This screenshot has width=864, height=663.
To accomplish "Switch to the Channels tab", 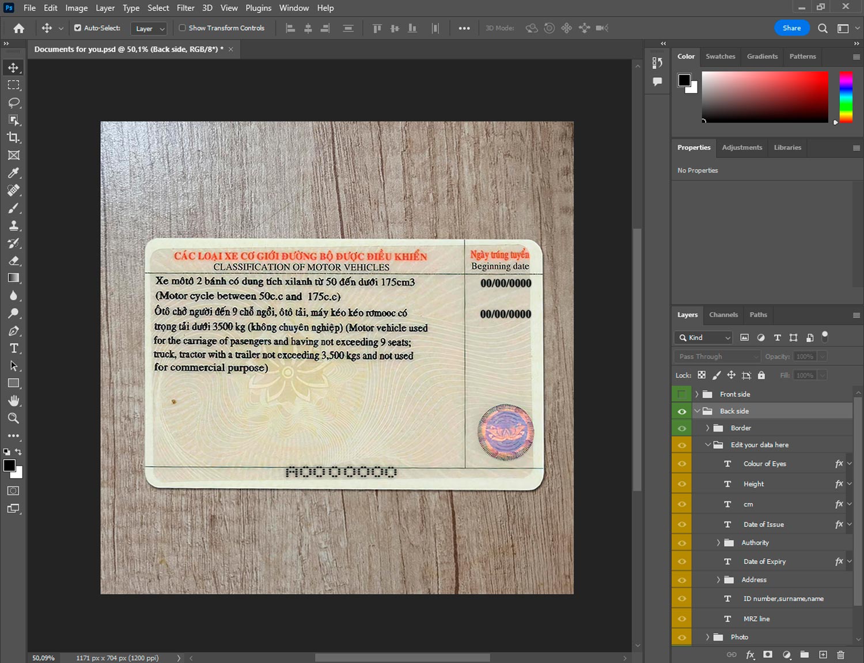I will pyautogui.click(x=723, y=315).
